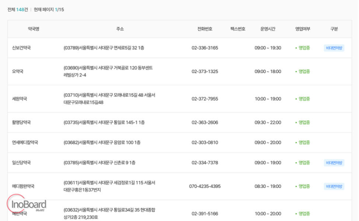Viewport: 359px width, 221px height.
Task: Click the 약국명 column header
Action: tap(34, 29)
